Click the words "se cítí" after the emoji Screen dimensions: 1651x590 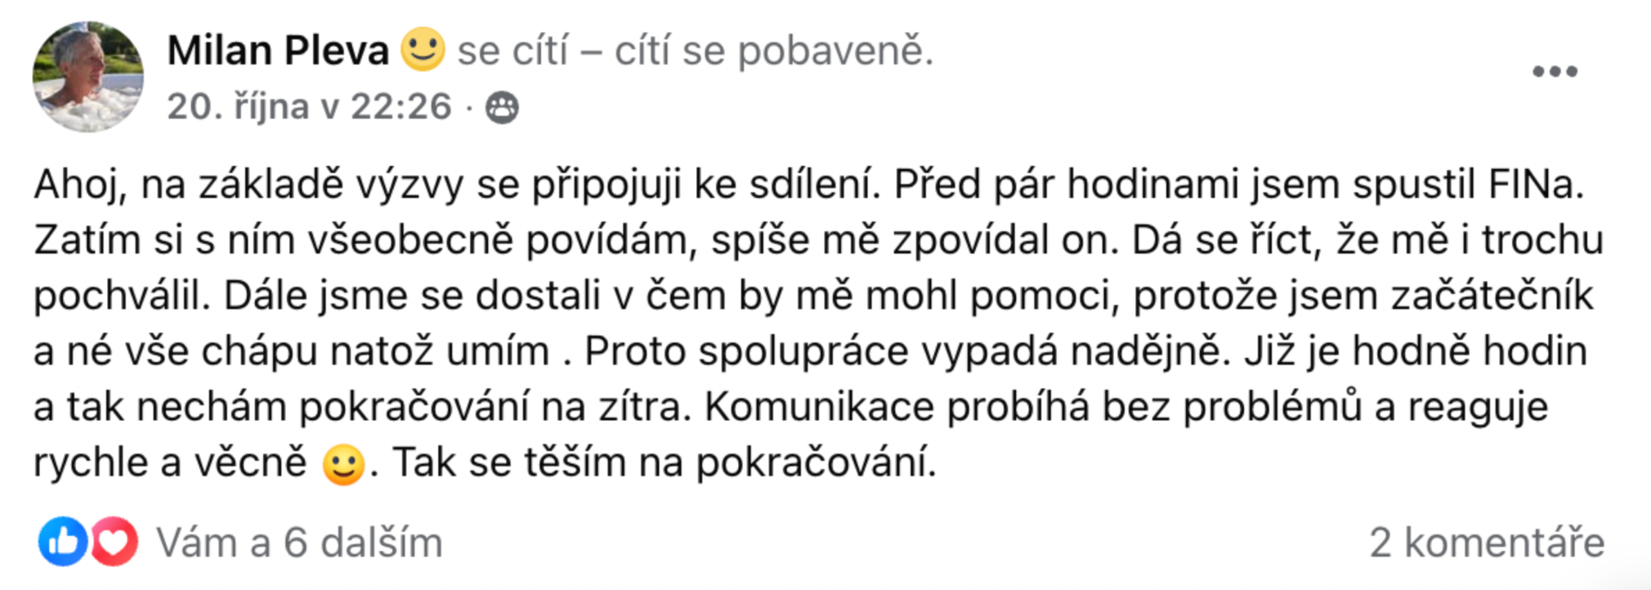point(512,51)
